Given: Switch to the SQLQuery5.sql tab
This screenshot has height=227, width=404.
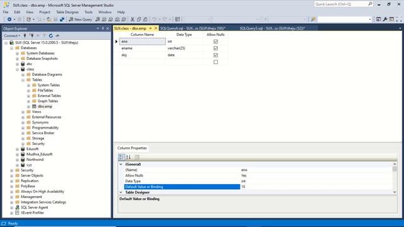Looking at the screenshot, I should click(272, 28).
